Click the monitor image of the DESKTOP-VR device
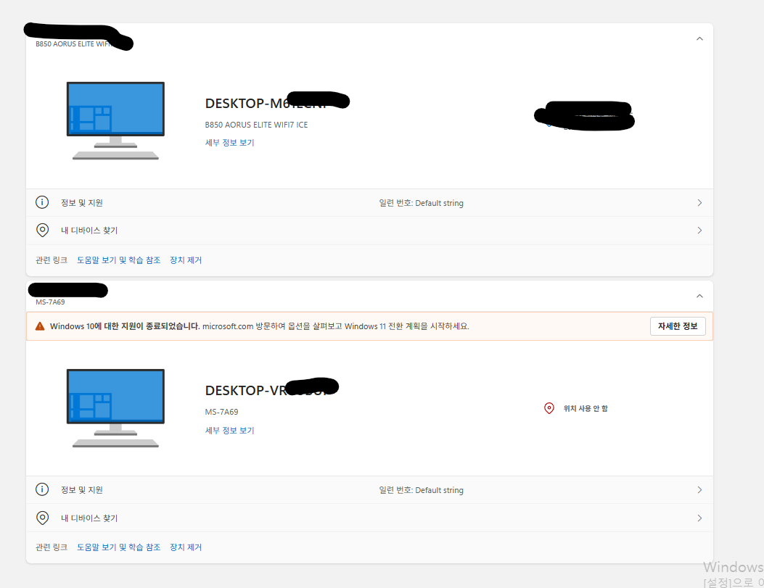 click(115, 408)
